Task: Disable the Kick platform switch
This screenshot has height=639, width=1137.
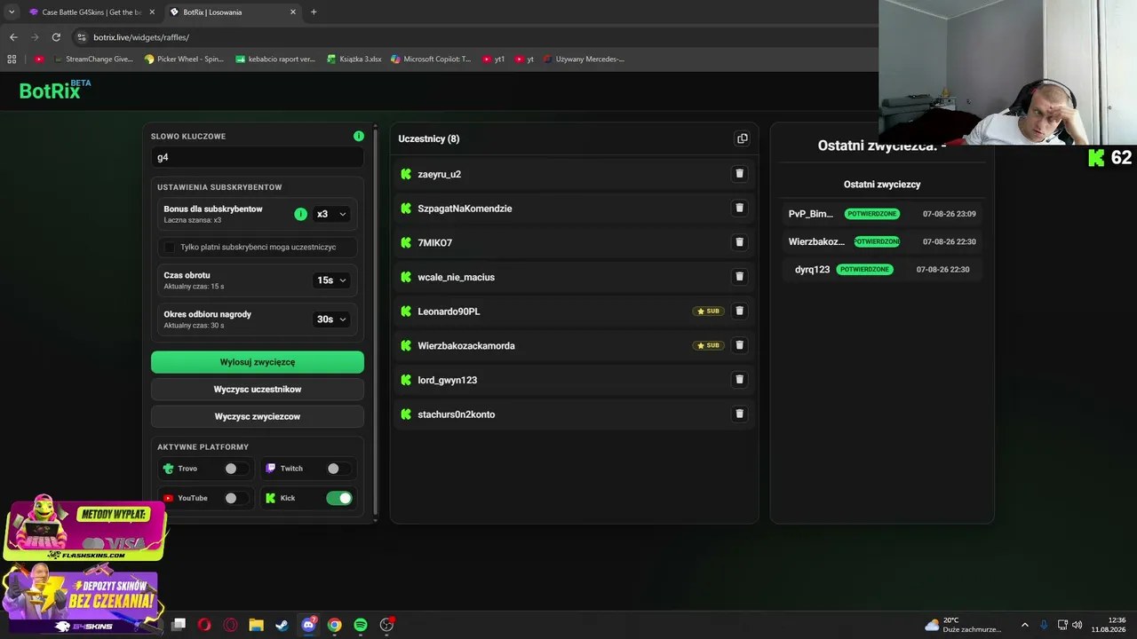Action: tap(339, 498)
